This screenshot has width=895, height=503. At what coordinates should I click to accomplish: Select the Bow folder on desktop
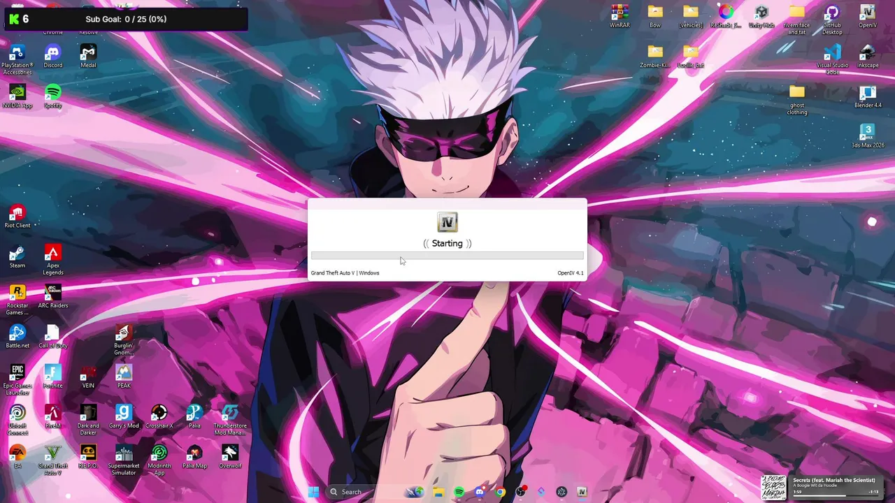(655, 17)
